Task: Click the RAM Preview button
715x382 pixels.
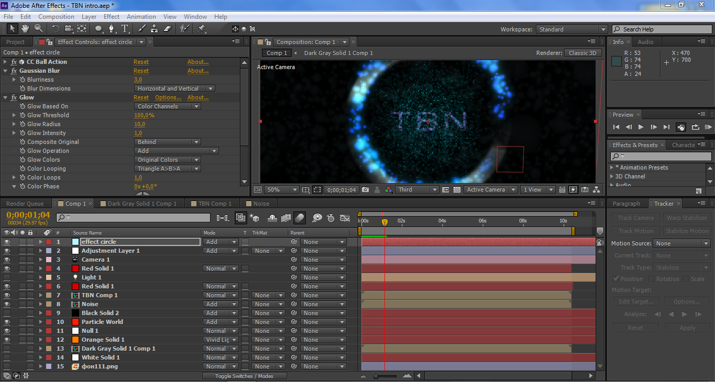Action: 708,127
